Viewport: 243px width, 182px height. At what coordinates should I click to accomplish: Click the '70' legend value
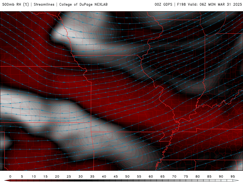point(174,177)
